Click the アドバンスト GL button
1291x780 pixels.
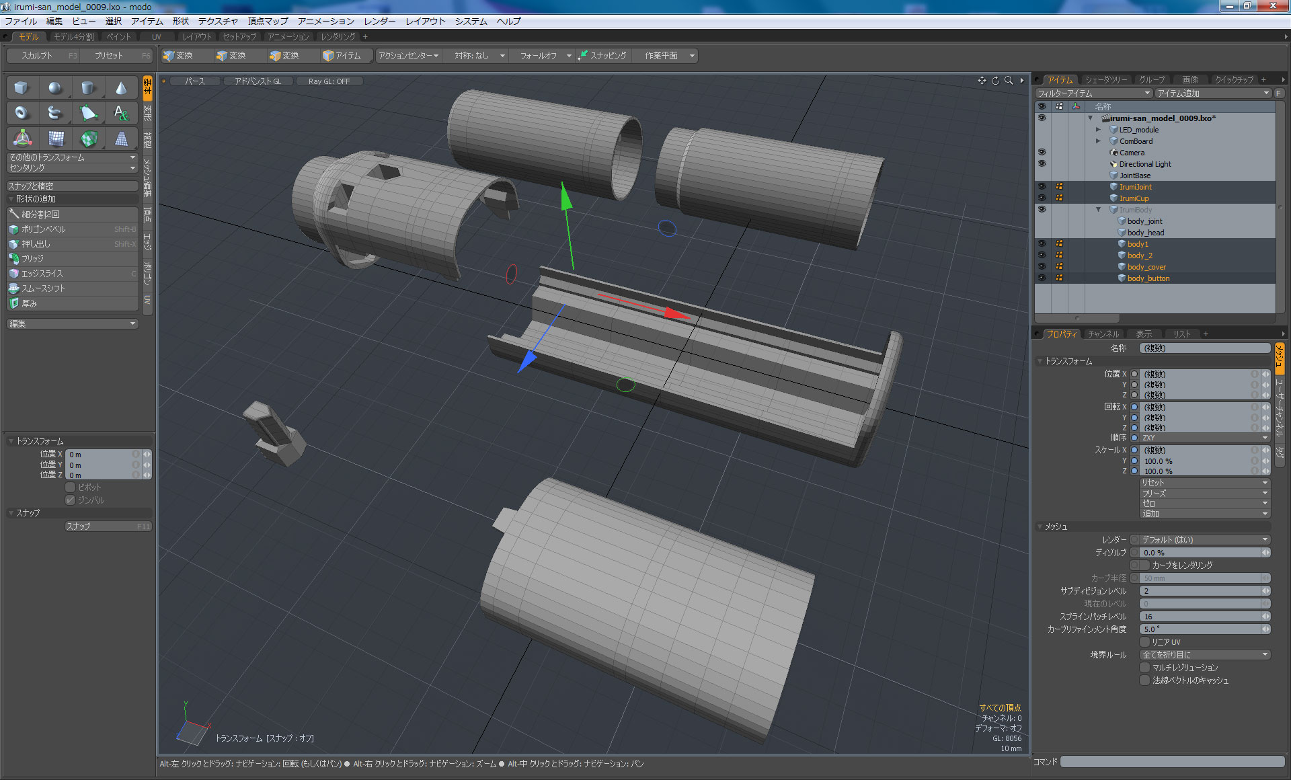(x=258, y=81)
